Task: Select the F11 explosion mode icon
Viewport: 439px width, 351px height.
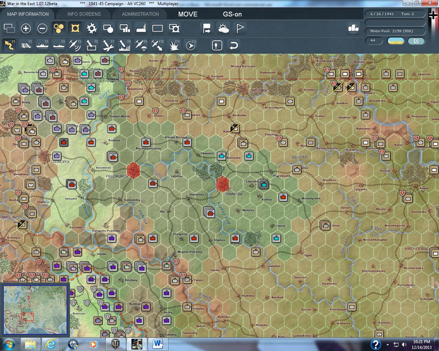Action: point(174,45)
